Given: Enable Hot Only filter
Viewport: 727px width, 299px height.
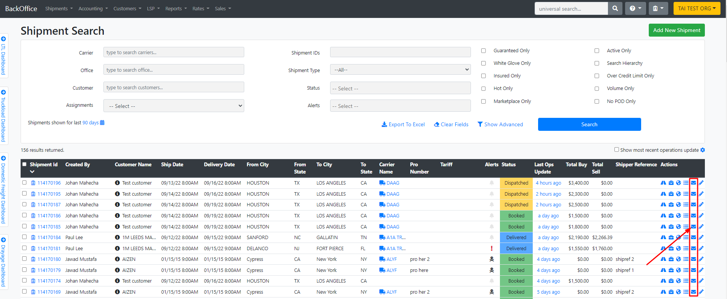Looking at the screenshot, I should (484, 88).
